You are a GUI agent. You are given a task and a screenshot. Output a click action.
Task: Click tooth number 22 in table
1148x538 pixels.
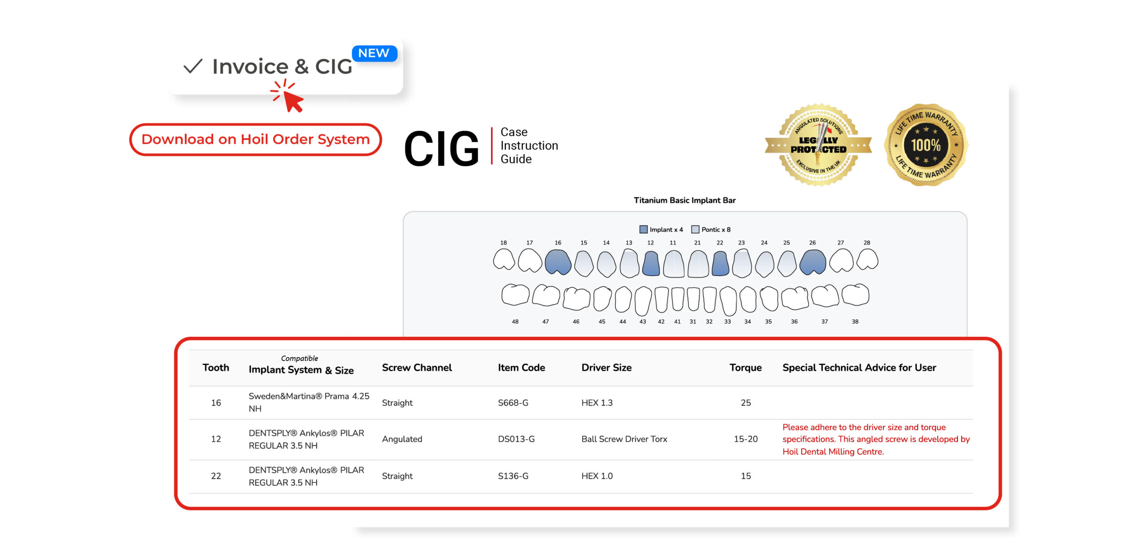(x=216, y=476)
